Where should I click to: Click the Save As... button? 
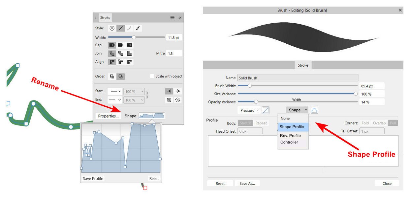247,184
